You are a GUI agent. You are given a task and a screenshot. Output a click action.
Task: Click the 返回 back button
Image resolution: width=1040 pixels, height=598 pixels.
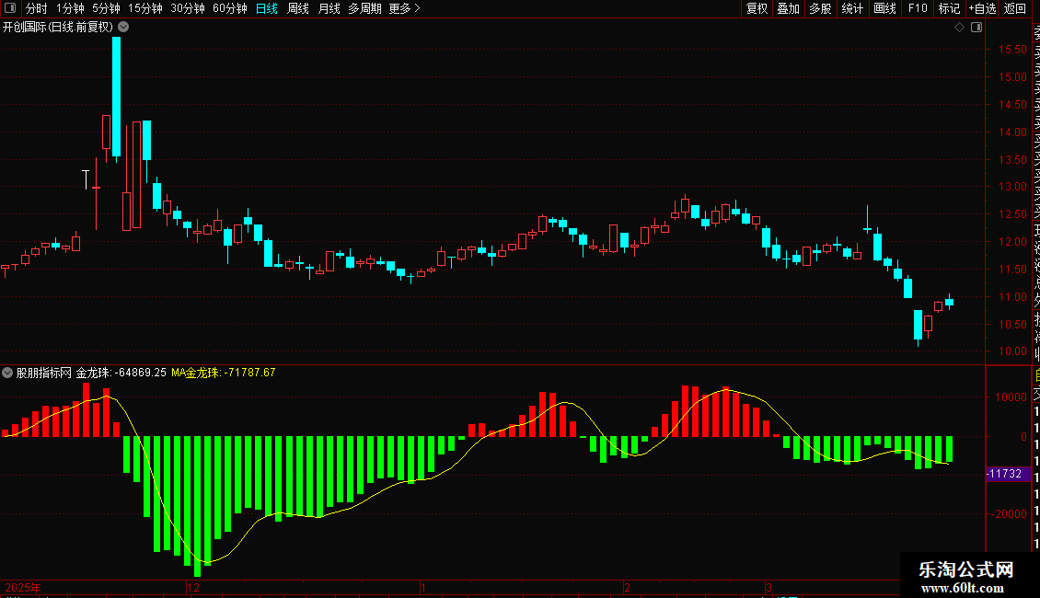tap(1015, 8)
